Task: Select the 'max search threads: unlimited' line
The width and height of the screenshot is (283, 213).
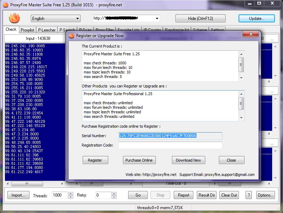Action: [x=109, y=116]
